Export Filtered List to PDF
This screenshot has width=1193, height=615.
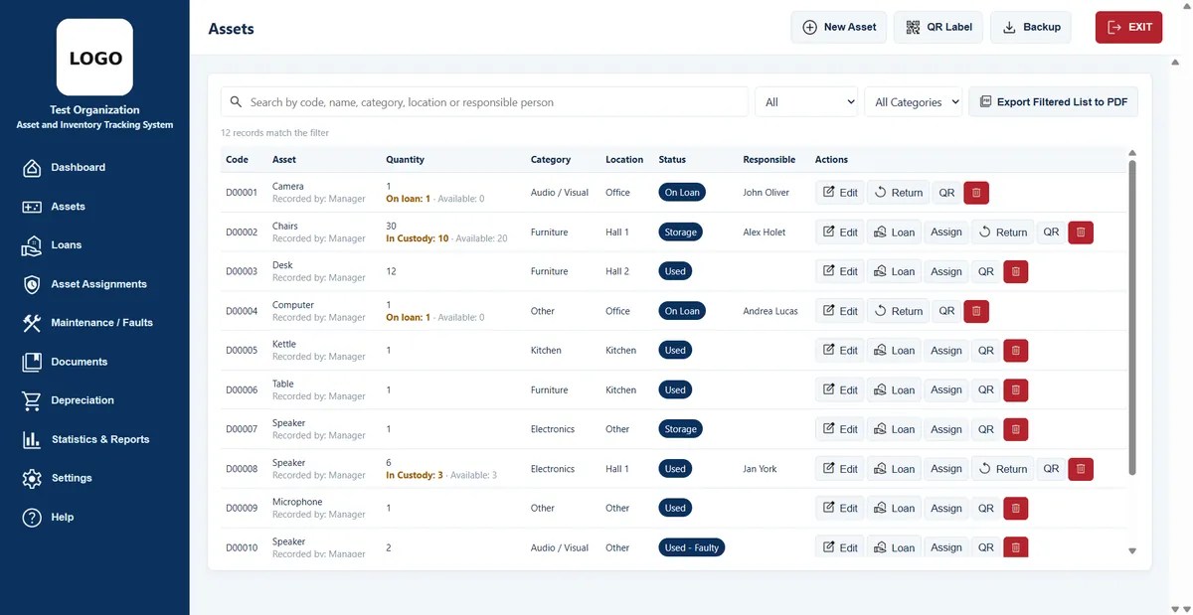coord(1053,101)
